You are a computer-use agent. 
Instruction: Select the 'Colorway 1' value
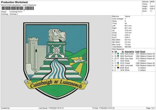[14, 14]
